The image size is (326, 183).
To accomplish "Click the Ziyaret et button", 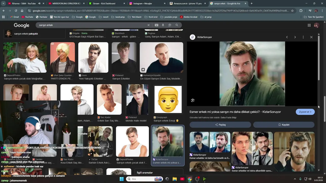I will (x=305, y=112).
